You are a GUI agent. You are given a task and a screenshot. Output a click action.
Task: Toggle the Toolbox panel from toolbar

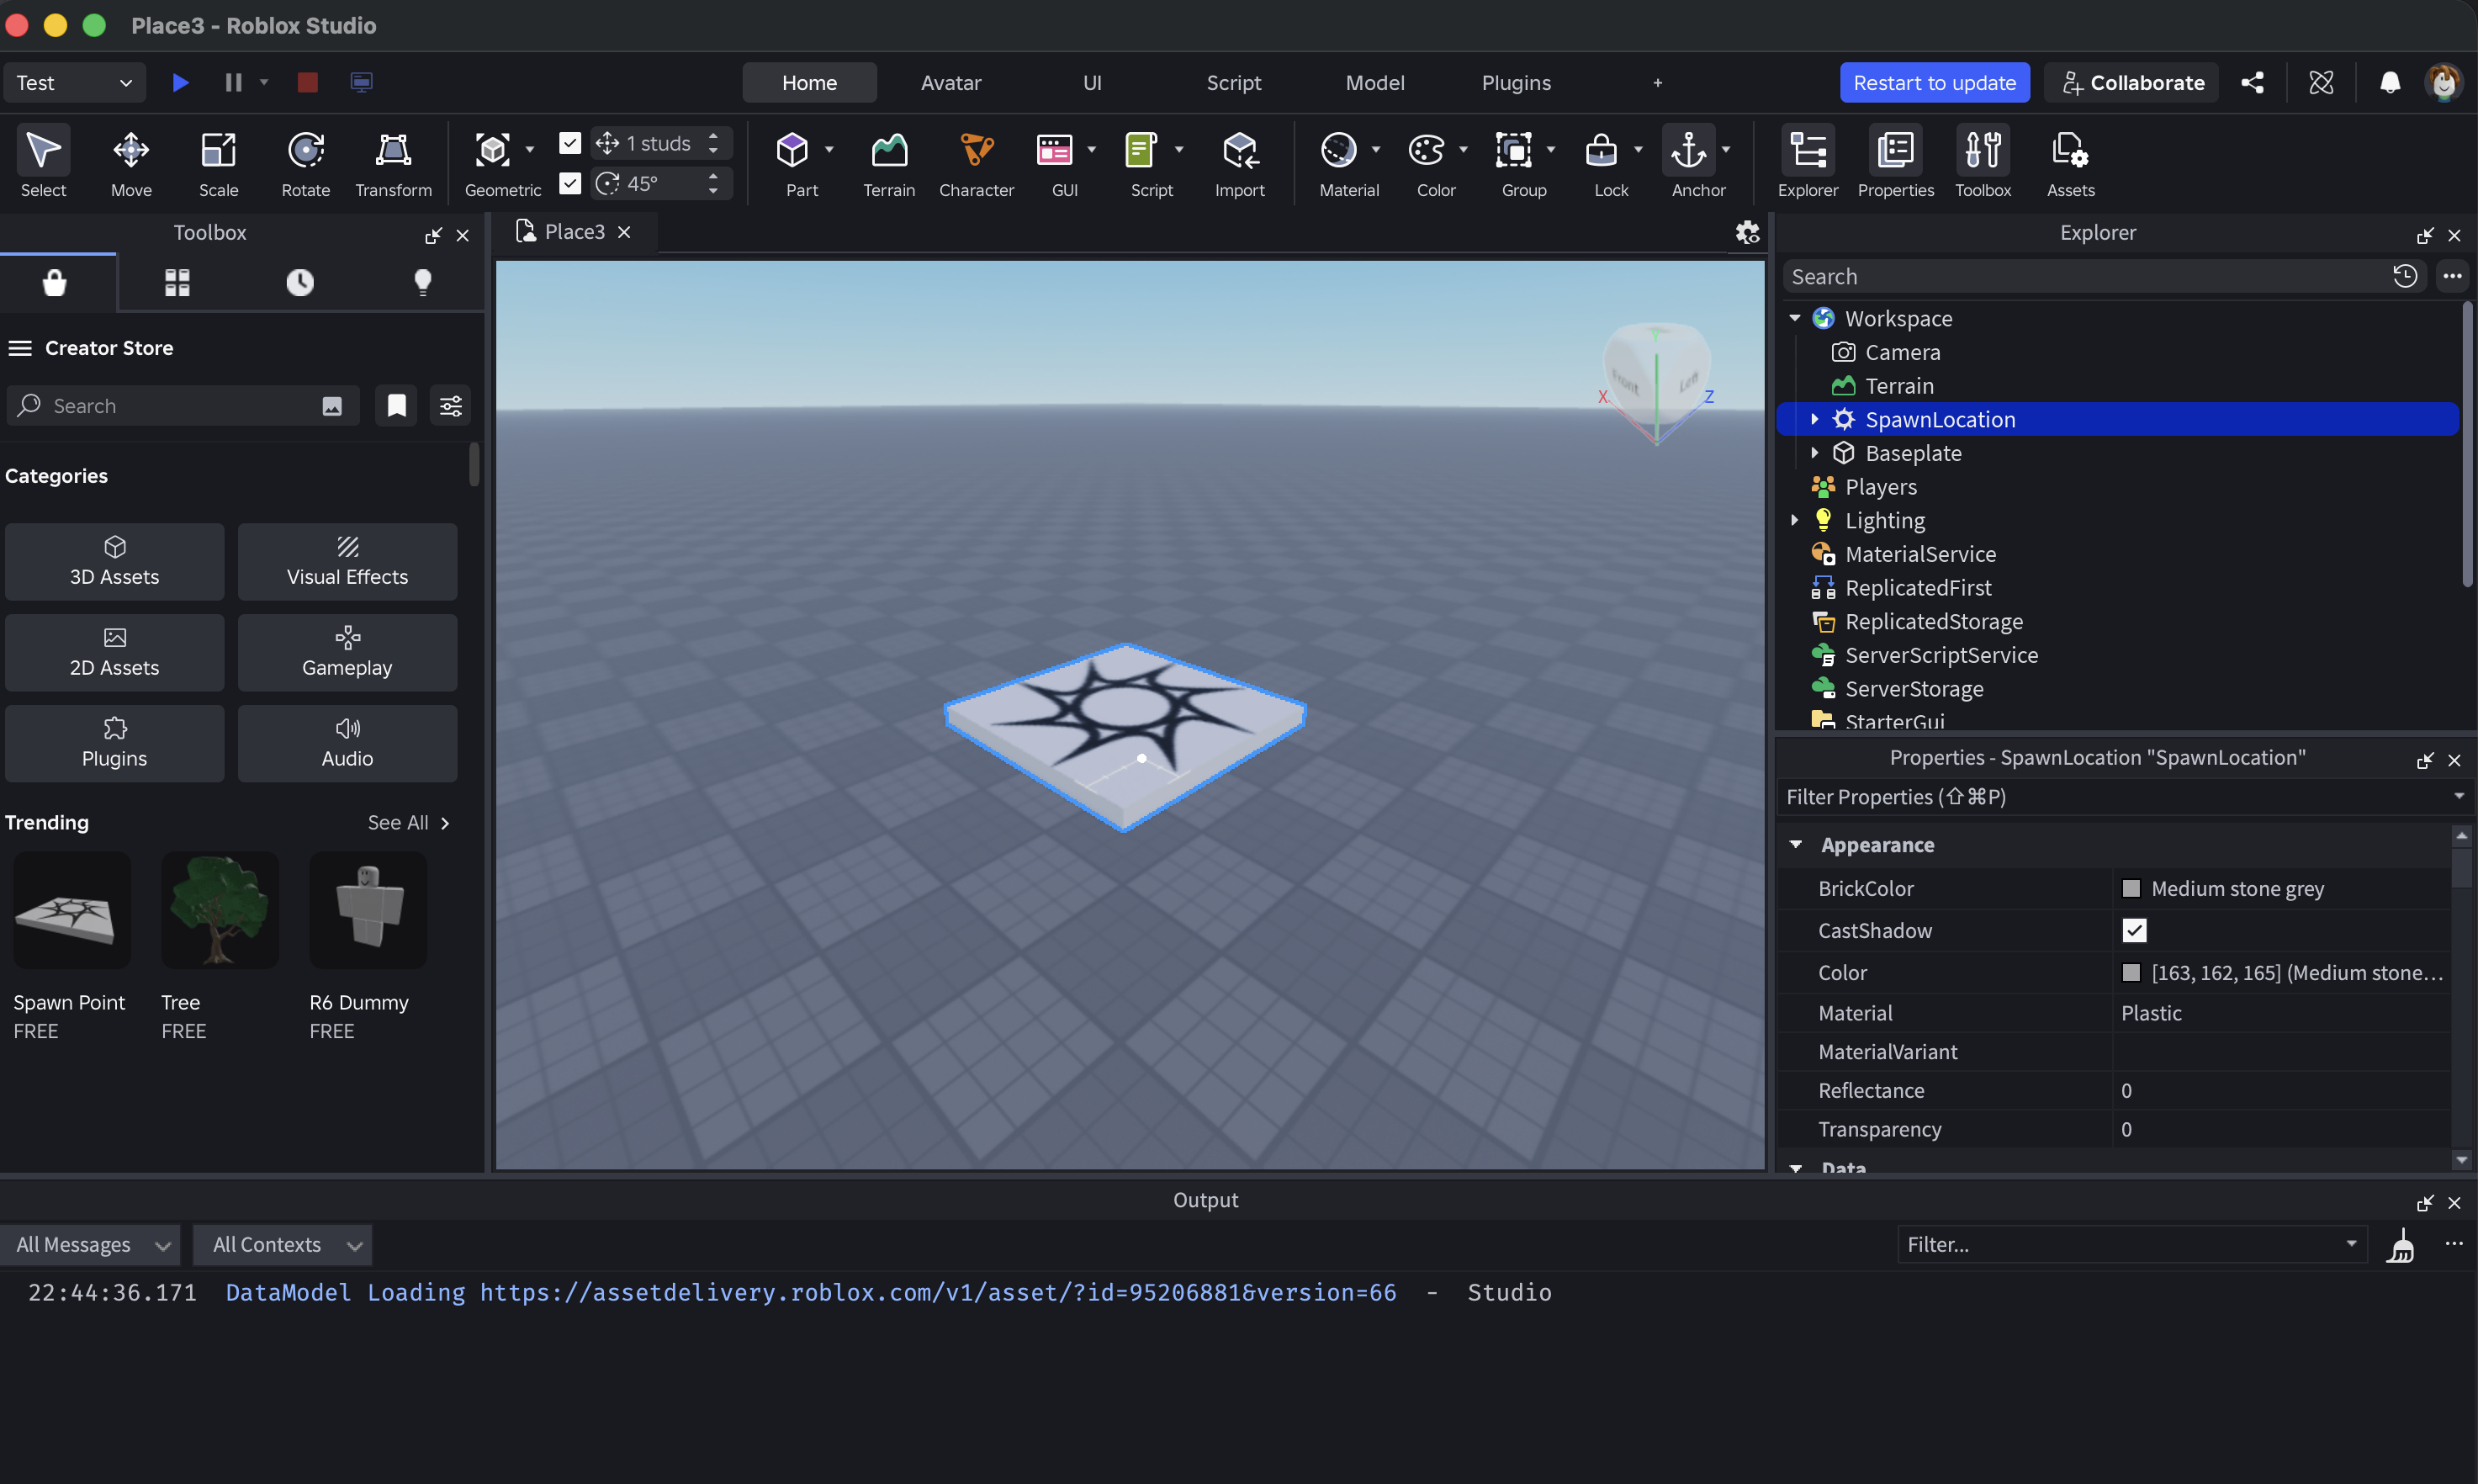coord(1983,162)
